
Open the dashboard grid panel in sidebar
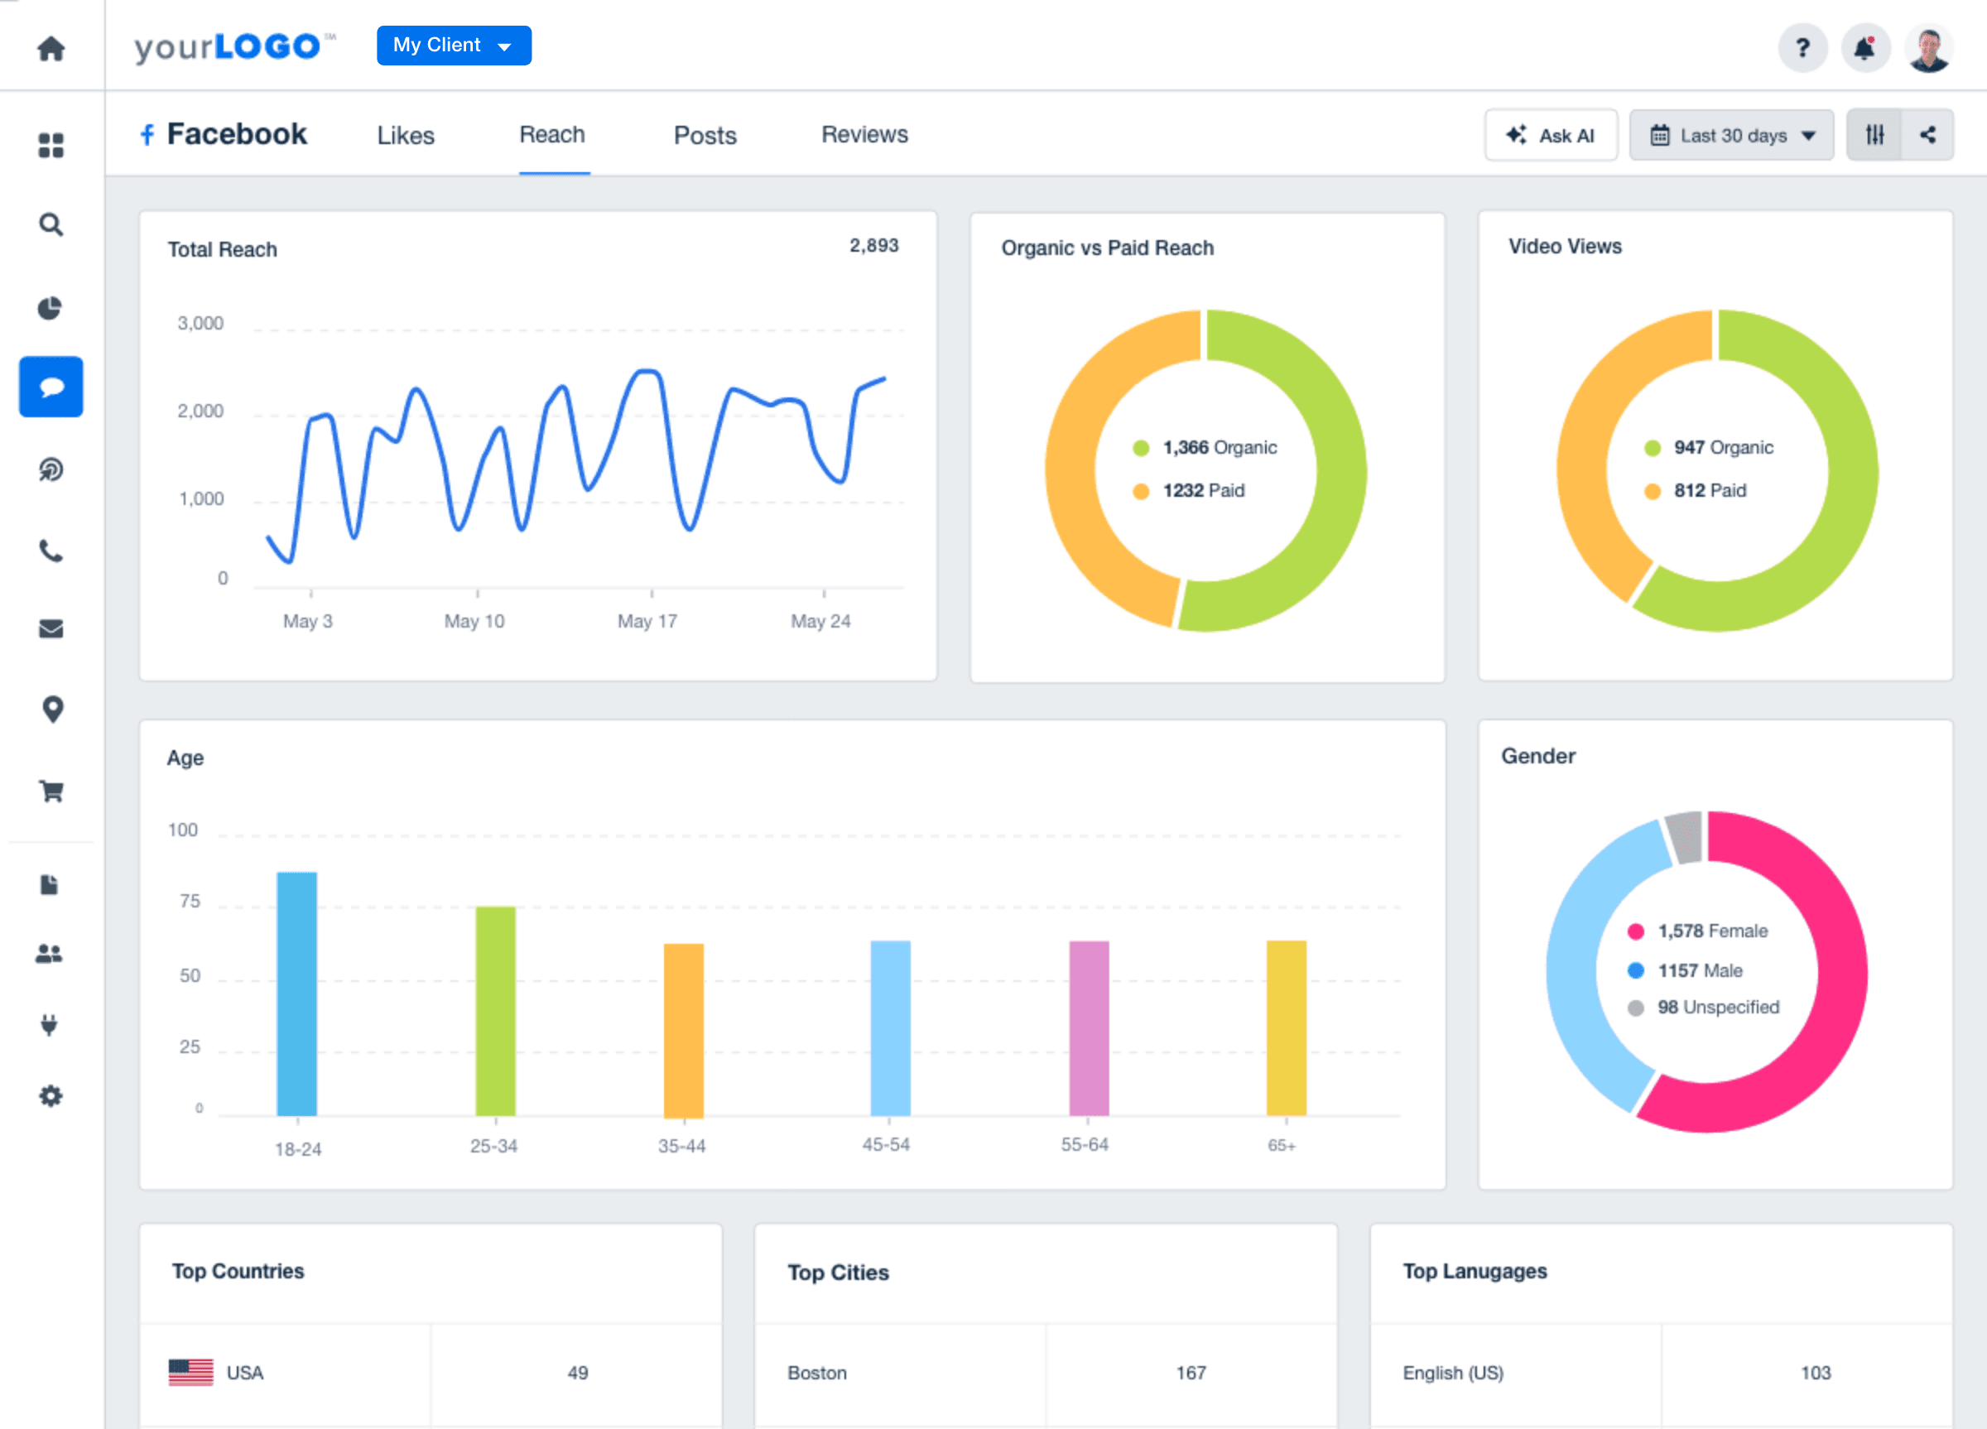click(51, 146)
